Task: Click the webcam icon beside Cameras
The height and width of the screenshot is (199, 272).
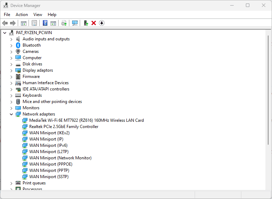Action: point(18,51)
